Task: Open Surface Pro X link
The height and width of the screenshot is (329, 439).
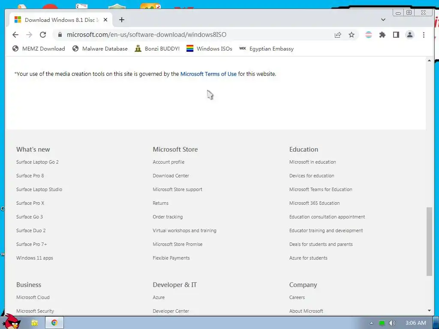Action: click(x=30, y=203)
